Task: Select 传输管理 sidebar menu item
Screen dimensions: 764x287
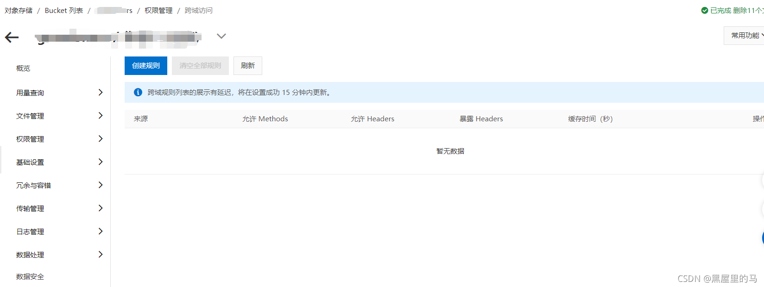Action: pos(30,208)
